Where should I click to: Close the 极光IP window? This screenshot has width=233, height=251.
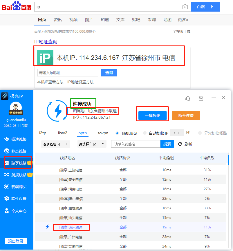point(223,98)
